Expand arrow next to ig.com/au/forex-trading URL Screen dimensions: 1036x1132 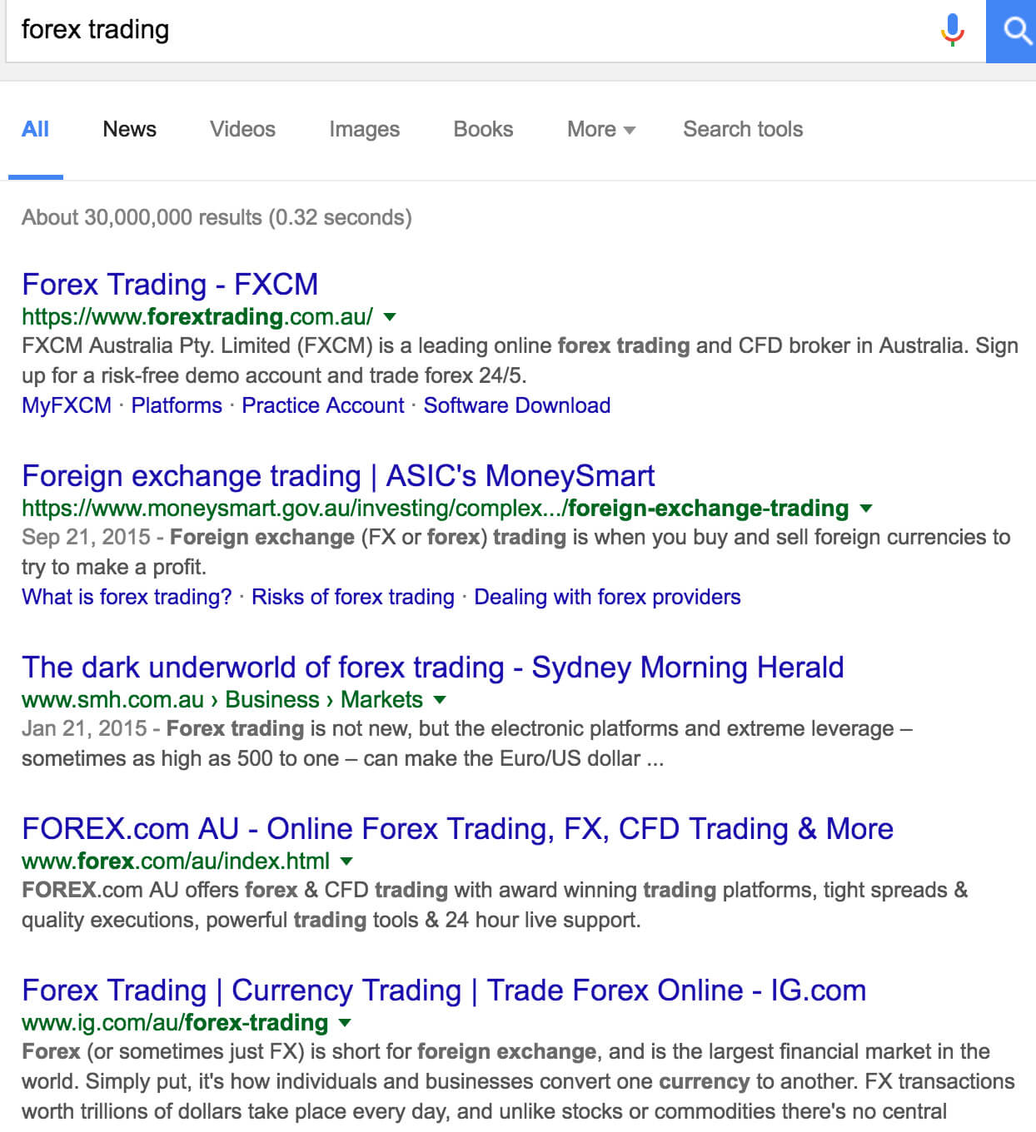tap(345, 1023)
